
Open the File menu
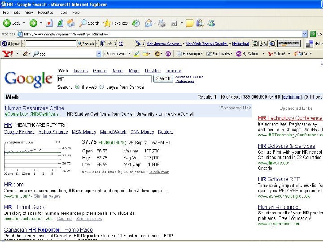pos(6,13)
